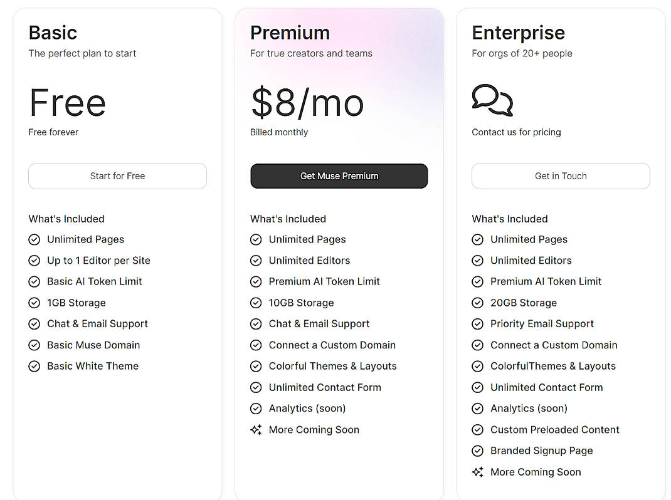Click the checkmark beside Premium AI Token Limit
Screen dimensions: 671x500
tap(256, 281)
